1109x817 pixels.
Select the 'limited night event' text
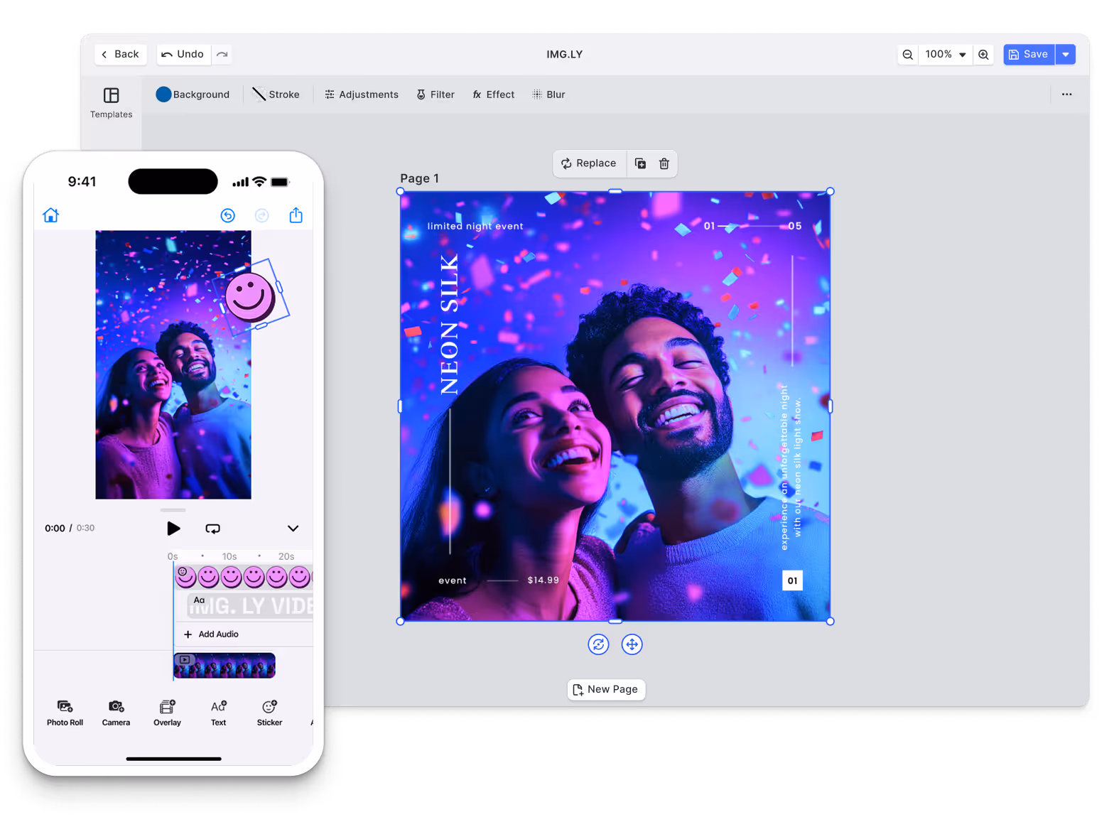coord(475,226)
